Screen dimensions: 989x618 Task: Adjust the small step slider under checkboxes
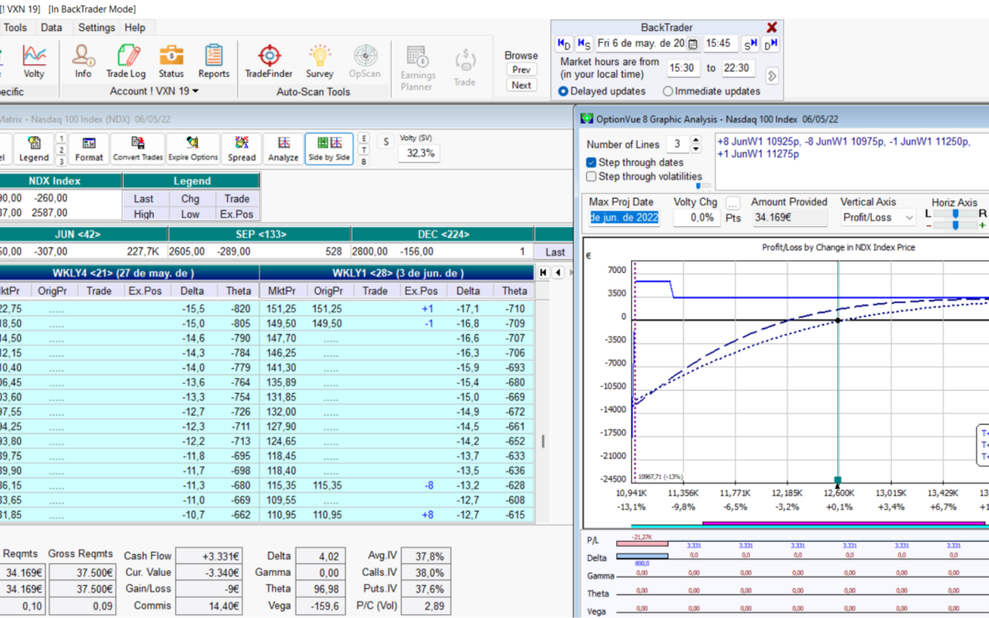pyautogui.click(x=703, y=186)
